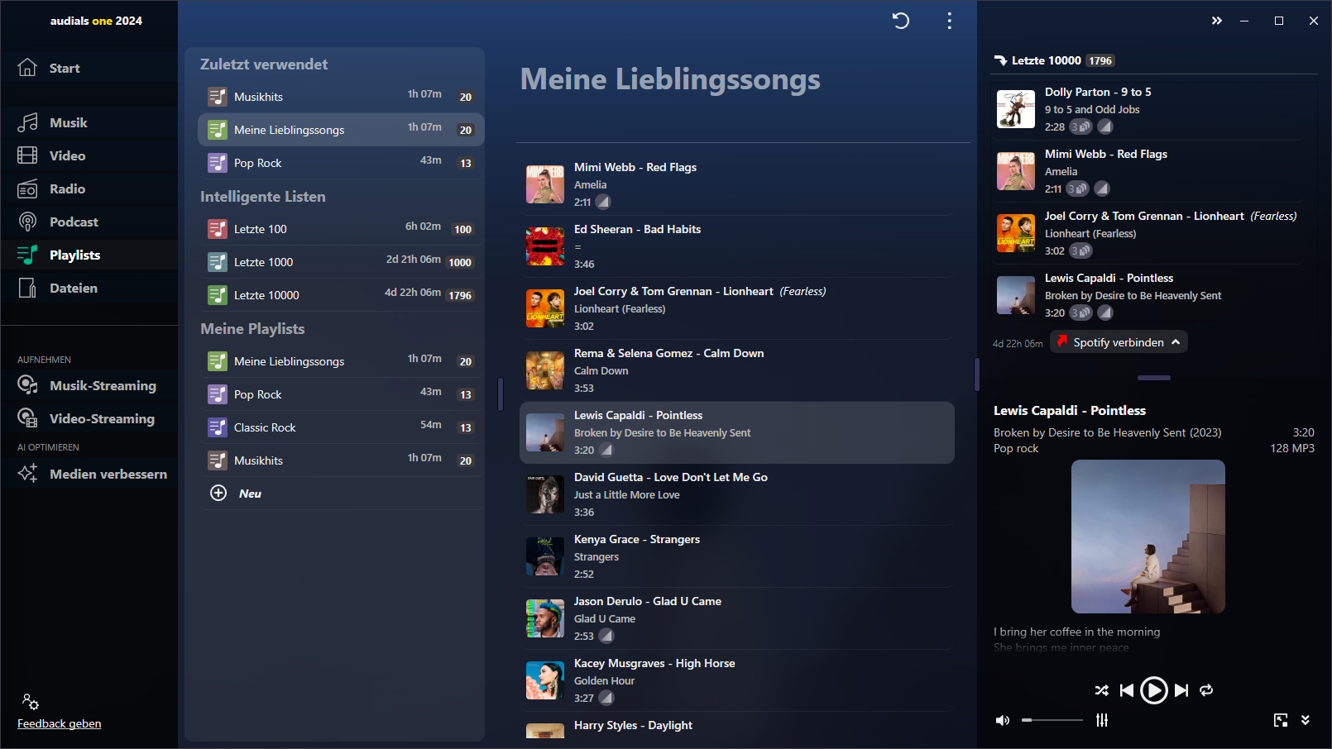Toggle repeat mode
Viewport: 1332px width, 749px height.
[x=1206, y=690]
